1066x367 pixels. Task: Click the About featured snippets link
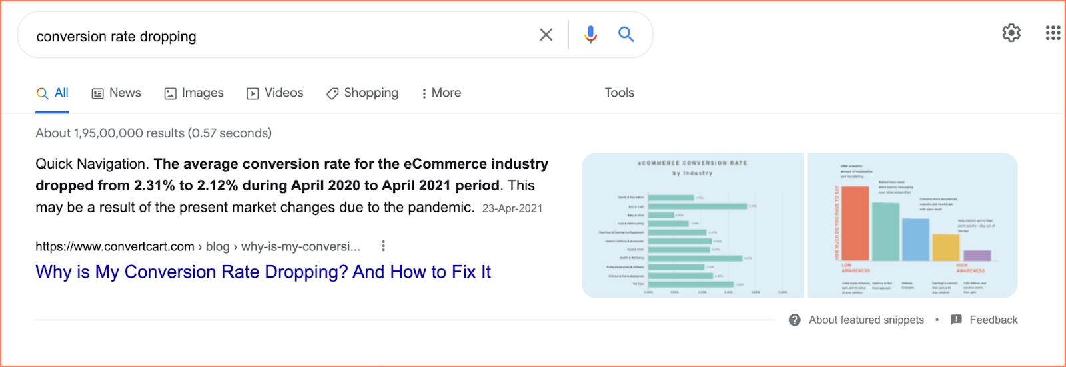pos(866,320)
